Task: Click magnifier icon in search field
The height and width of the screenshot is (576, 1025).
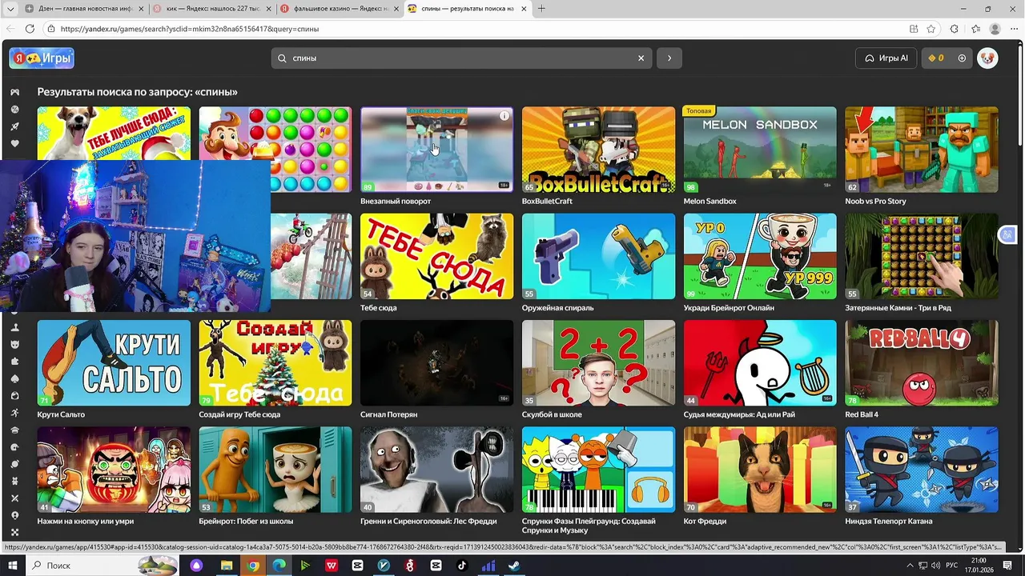Action: coord(282,58)
